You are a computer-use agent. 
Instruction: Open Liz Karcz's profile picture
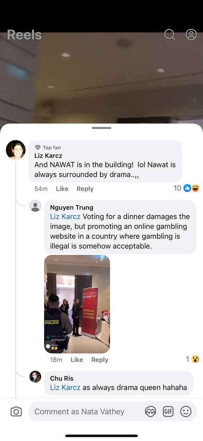pyautogui.click(x=16, y=150)
